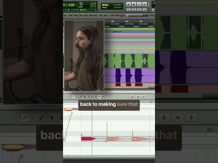
Task: Click the green keyboard-like icon beside Dly
Action: tap(81, 10)
